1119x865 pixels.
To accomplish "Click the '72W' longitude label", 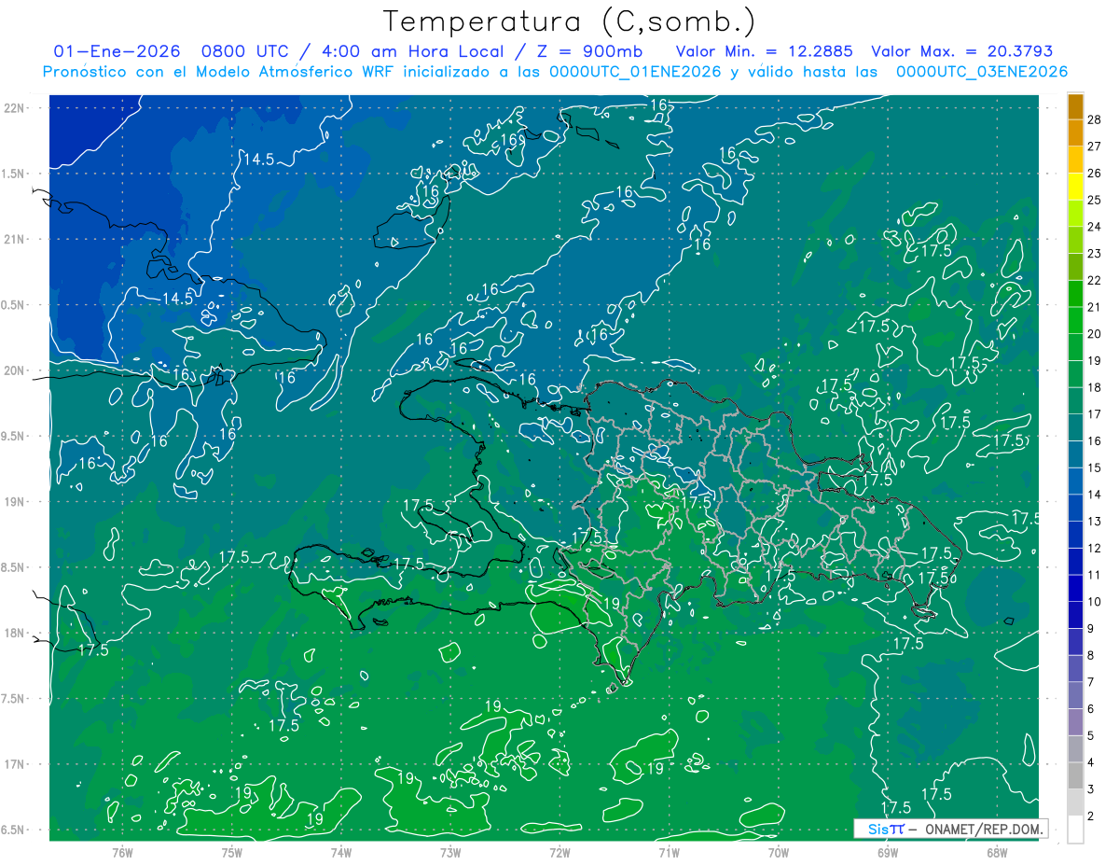I will [x=559, y=852].
